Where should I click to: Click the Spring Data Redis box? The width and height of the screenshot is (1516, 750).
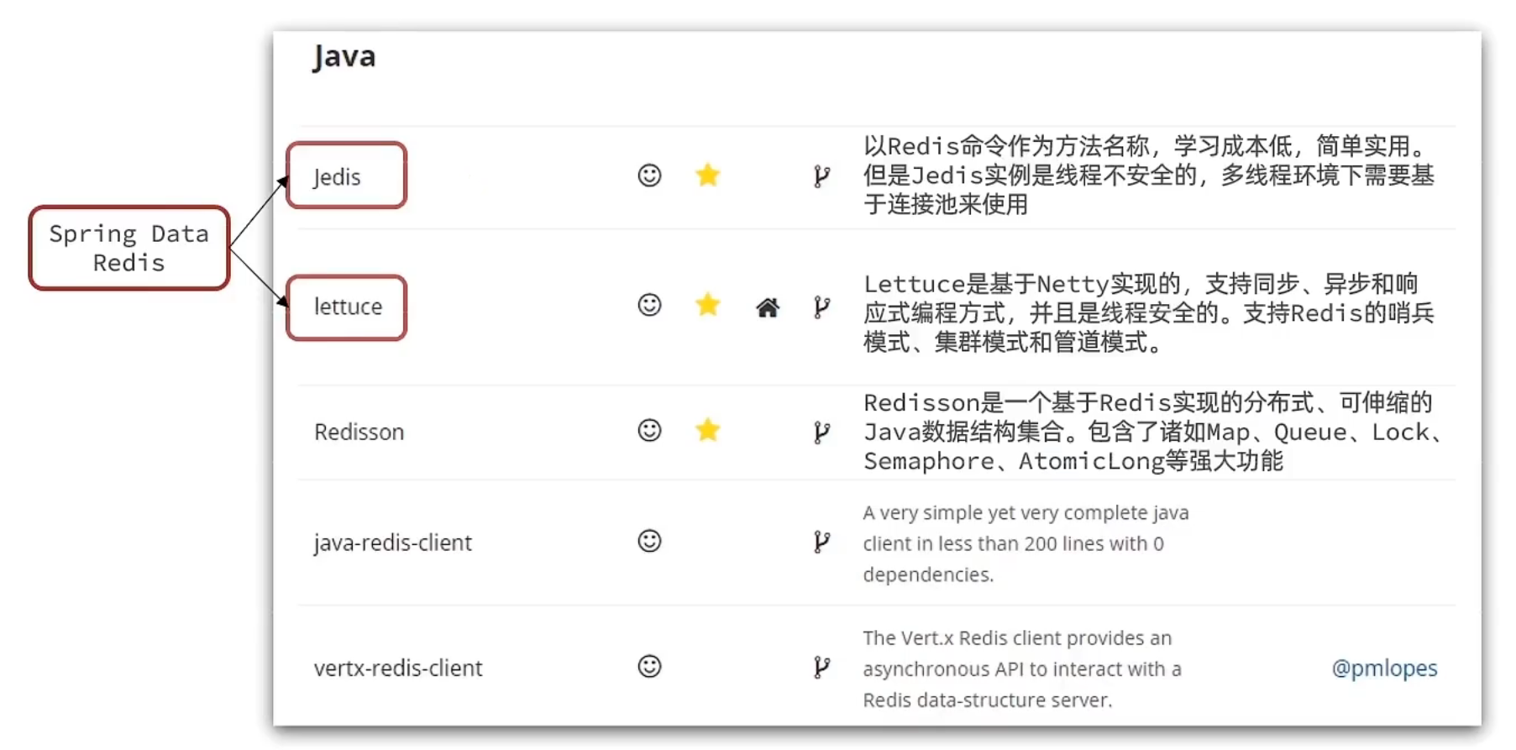(129, 249)
